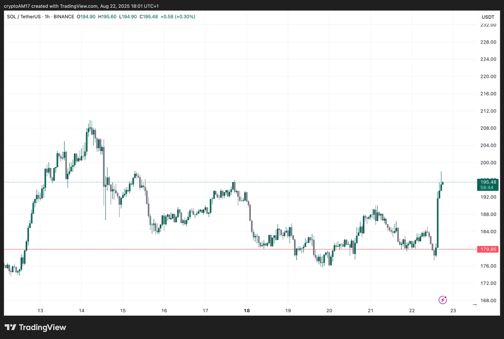Click the close value C195.48

coord(149,16)
